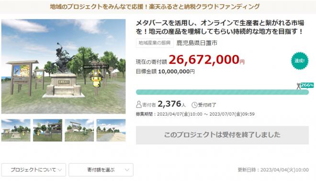Open the 鹿児島県日置市 municipality link
The image size is (316, 181).
(x=197, y=43)
